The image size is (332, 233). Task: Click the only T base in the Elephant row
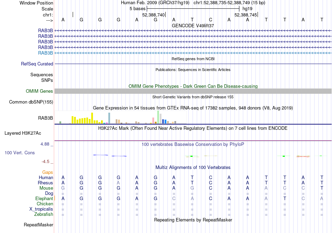coord(285,199)
